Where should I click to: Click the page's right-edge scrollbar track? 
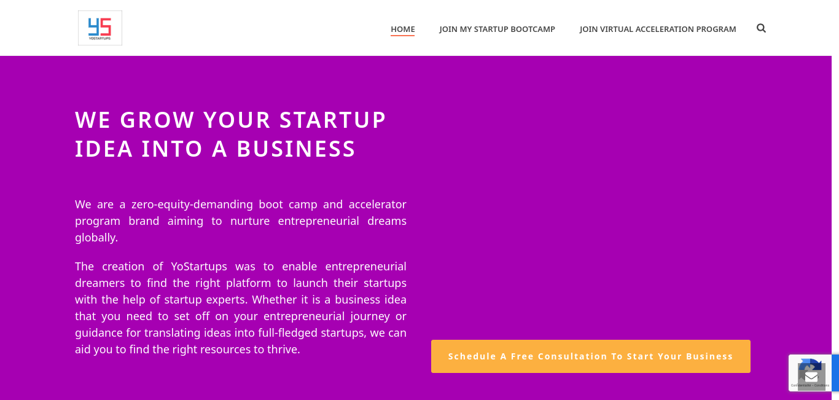point(835,184)
